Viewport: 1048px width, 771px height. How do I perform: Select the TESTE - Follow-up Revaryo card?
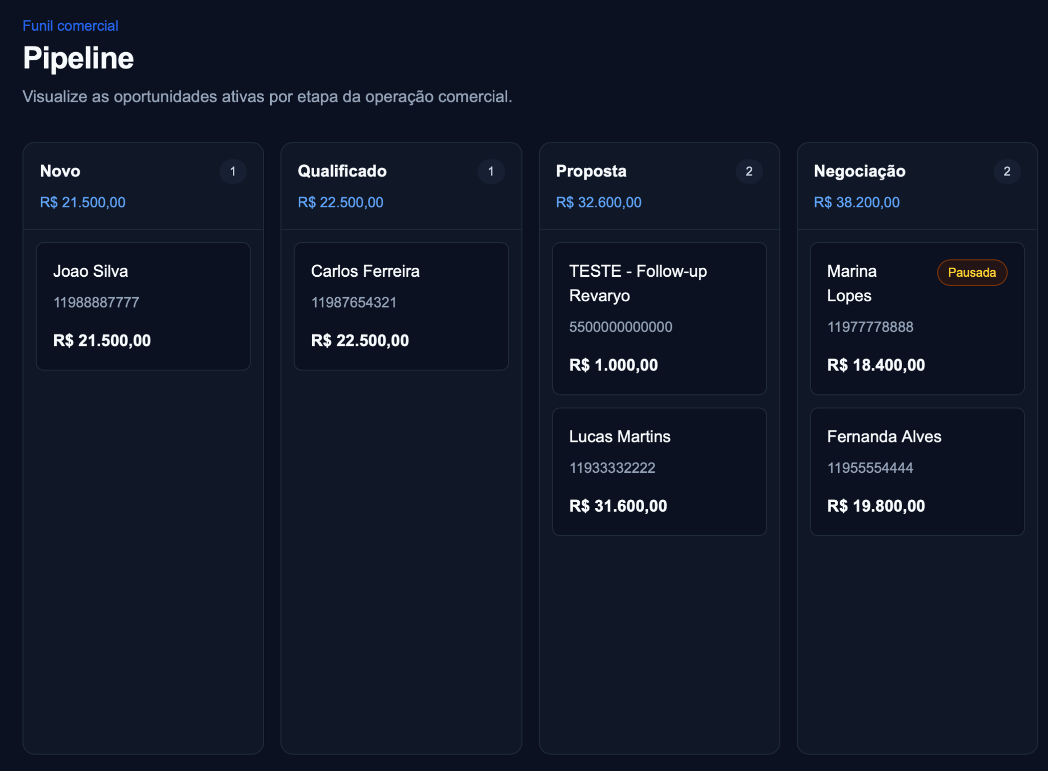click(x=660, y=318)
